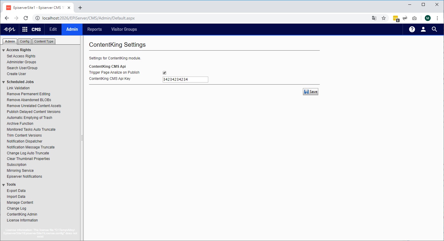Open ContentKing Admin tool
Image resolution: width=444 pixels, height=241 pixels.
pyautogui.click(x=22, y=214)
